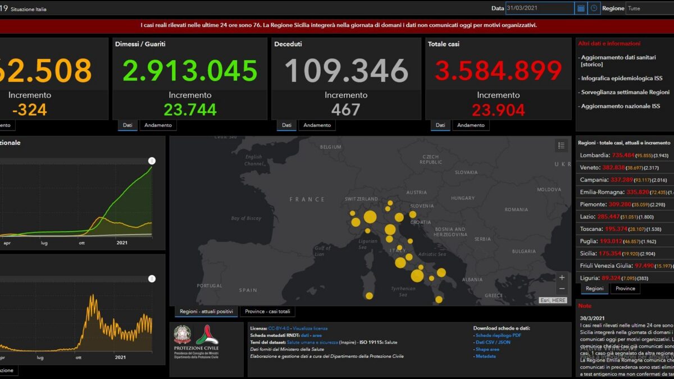
Task: Switch to Province tab in regions list
Action: point(625,289)
